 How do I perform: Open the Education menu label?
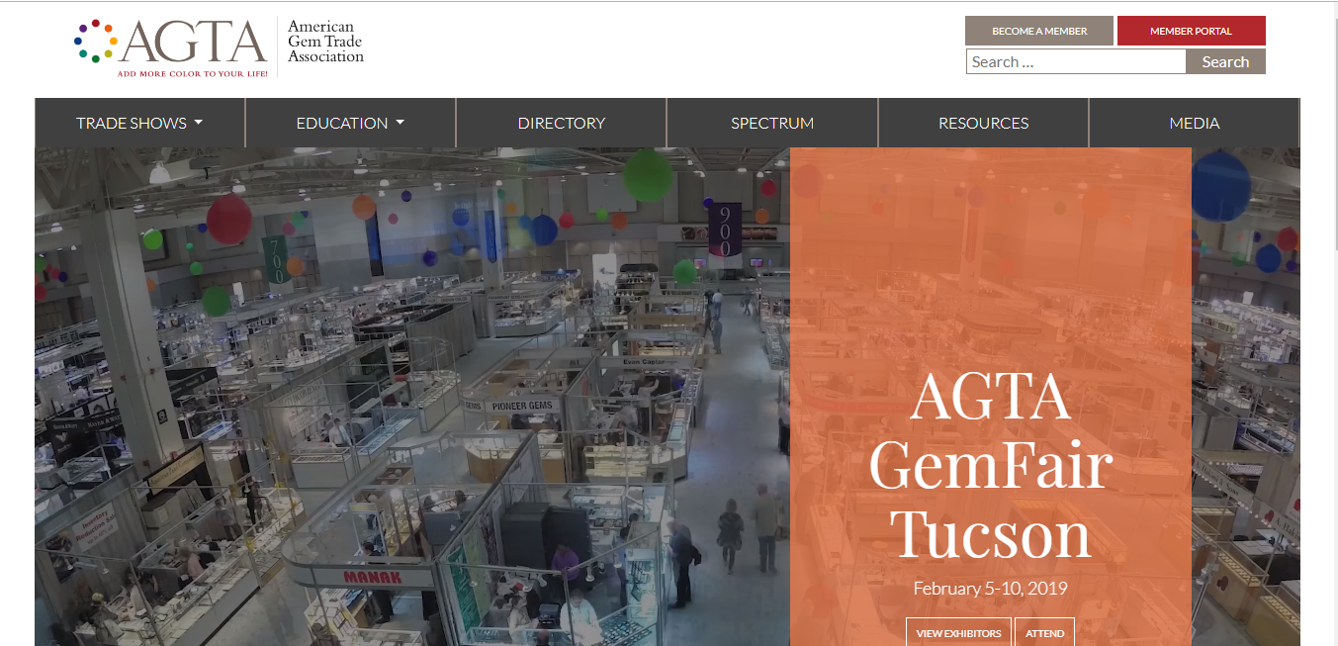pyautogui.click(x=341, y=123)
